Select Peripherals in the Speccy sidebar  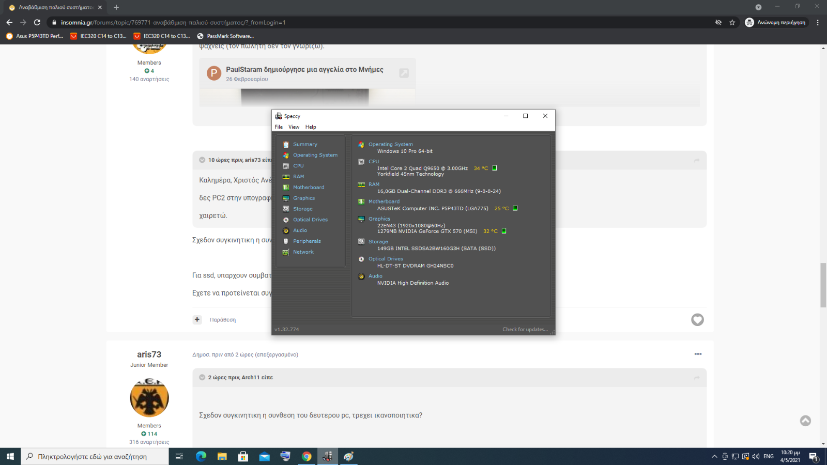click(x=307, y=241)
